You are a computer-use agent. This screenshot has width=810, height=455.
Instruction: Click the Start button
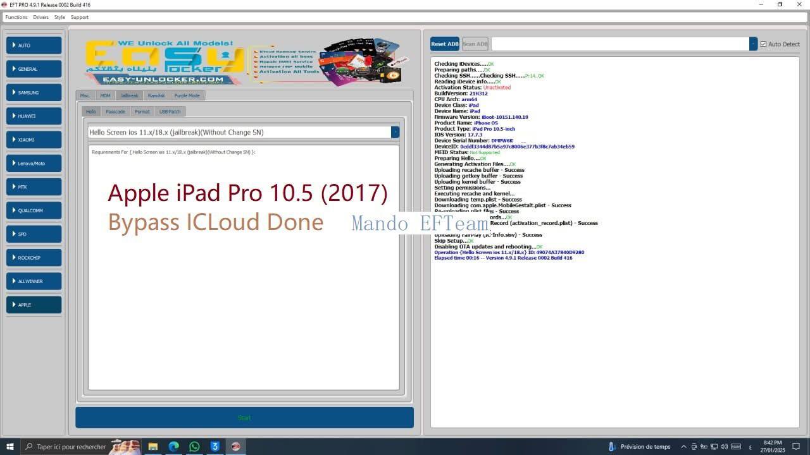click(x=244, y=418)
